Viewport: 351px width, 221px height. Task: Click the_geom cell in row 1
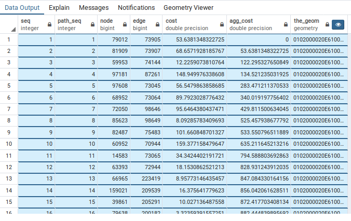point(319,39)
